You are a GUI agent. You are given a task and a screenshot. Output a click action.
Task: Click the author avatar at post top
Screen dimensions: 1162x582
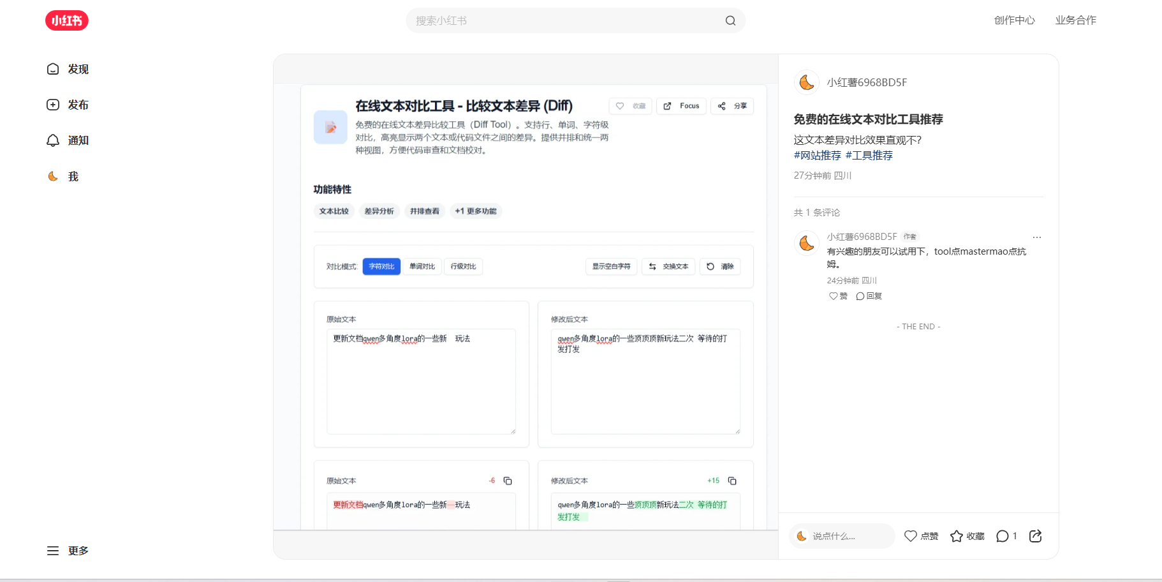coord(807,82)
